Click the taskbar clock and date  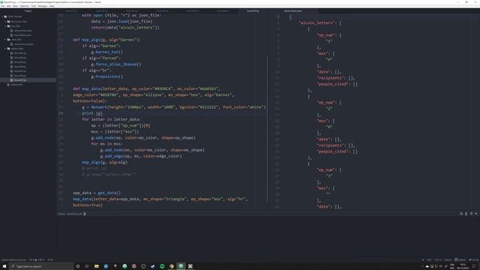point(463,266)
